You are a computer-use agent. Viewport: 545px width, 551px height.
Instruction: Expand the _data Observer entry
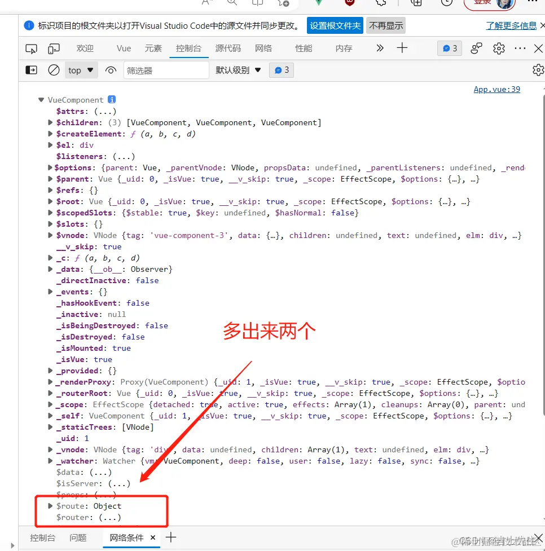tap(50, 269)
